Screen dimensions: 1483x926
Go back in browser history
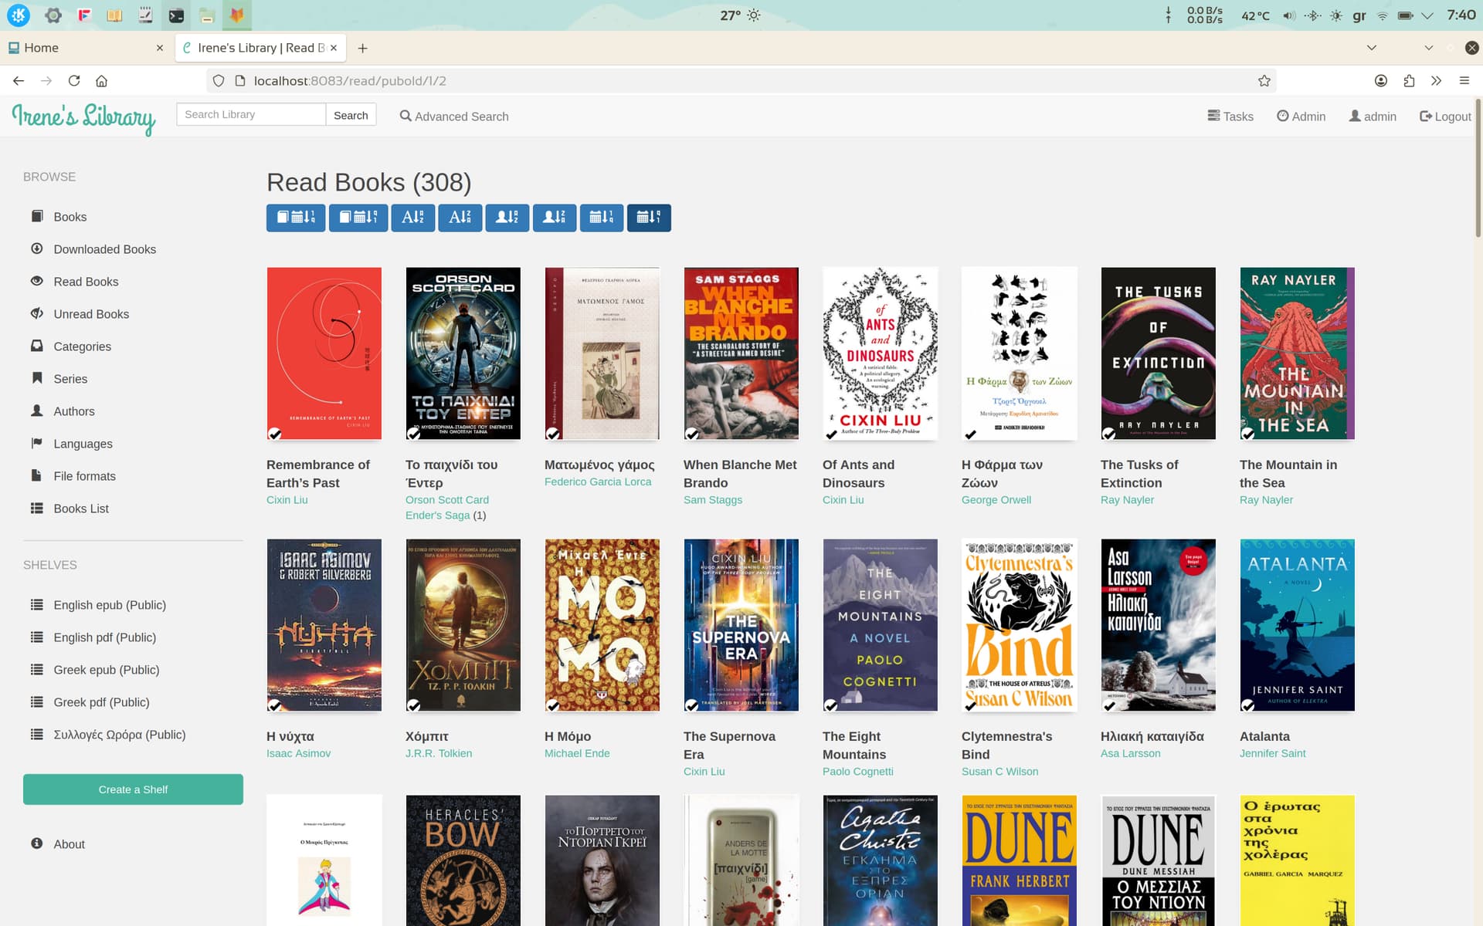tap(19, 81)
